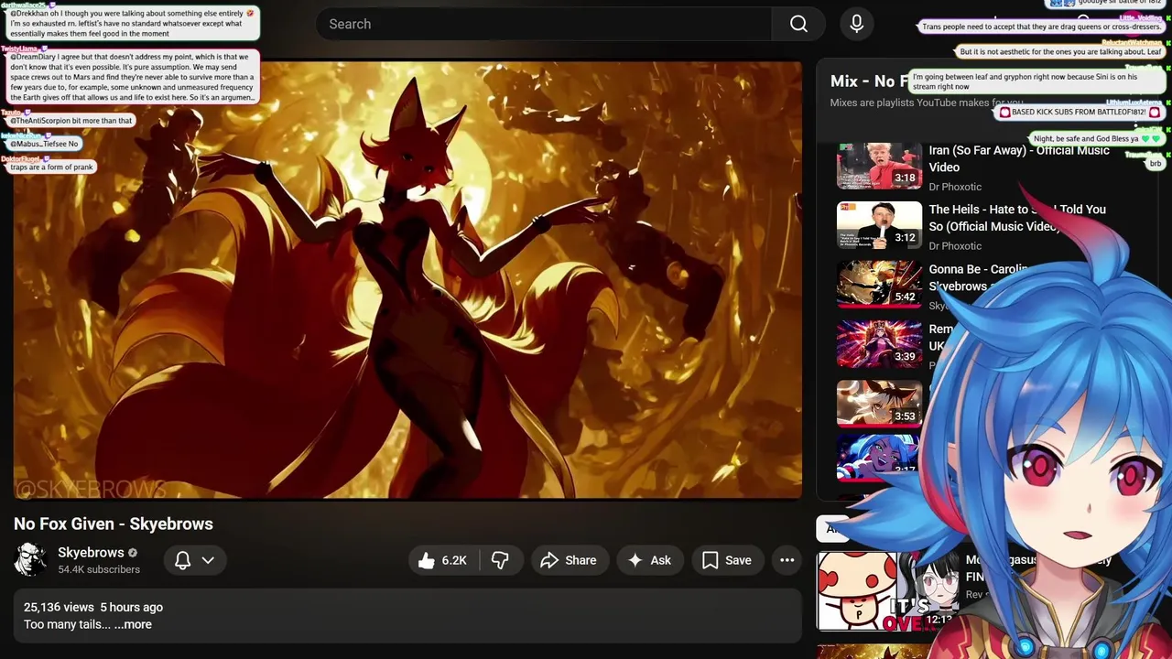The image size is (1172, 659).
Task: Expand the description with ...more
Action: [x=133, y=624]
